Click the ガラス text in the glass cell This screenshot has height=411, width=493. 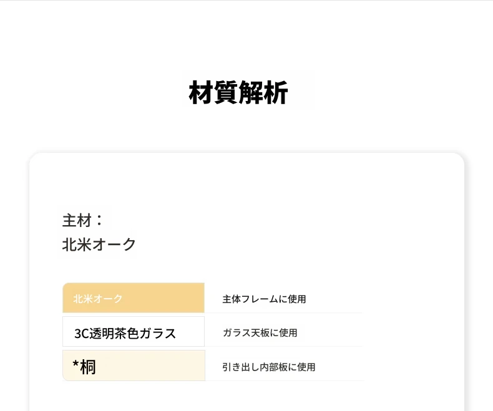point(157,334)
